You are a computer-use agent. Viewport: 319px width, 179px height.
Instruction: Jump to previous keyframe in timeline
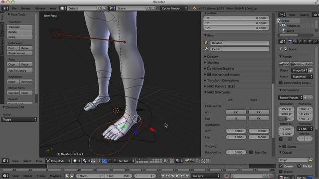tap(167, 176)
